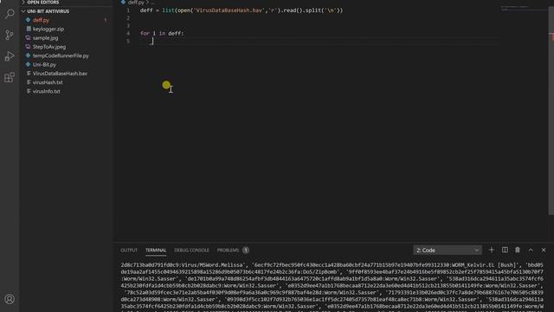Viewport: 554px width, 312px height.
Task: Click virusInfo.txt text file icon
Action: pyautogui.click(x=29, y=91)
